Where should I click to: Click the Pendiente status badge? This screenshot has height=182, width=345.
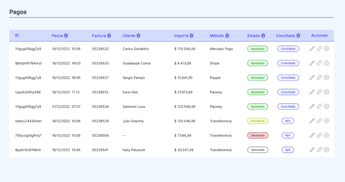258,121
